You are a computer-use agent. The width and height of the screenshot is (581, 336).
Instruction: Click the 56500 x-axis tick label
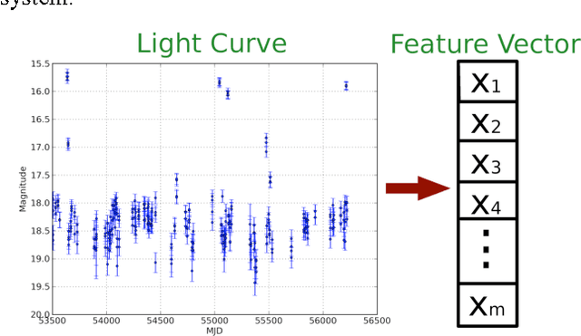pyautogui.click(x=377, y=321)
